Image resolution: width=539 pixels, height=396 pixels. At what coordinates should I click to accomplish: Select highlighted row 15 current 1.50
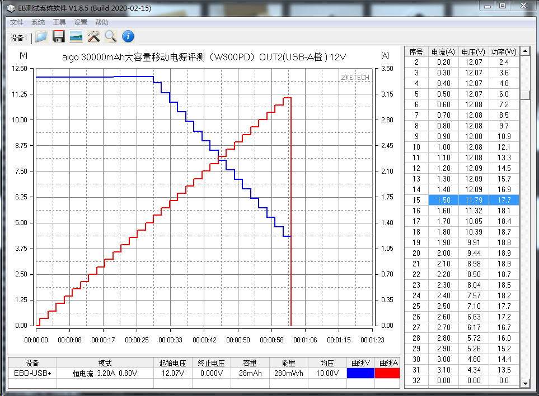point(443,200)
